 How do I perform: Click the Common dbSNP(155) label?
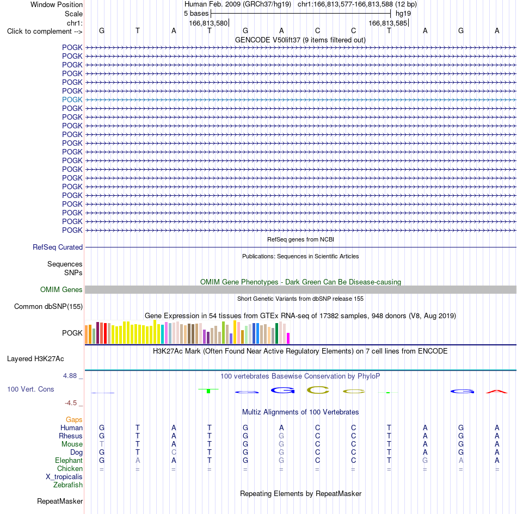point(48,306)
